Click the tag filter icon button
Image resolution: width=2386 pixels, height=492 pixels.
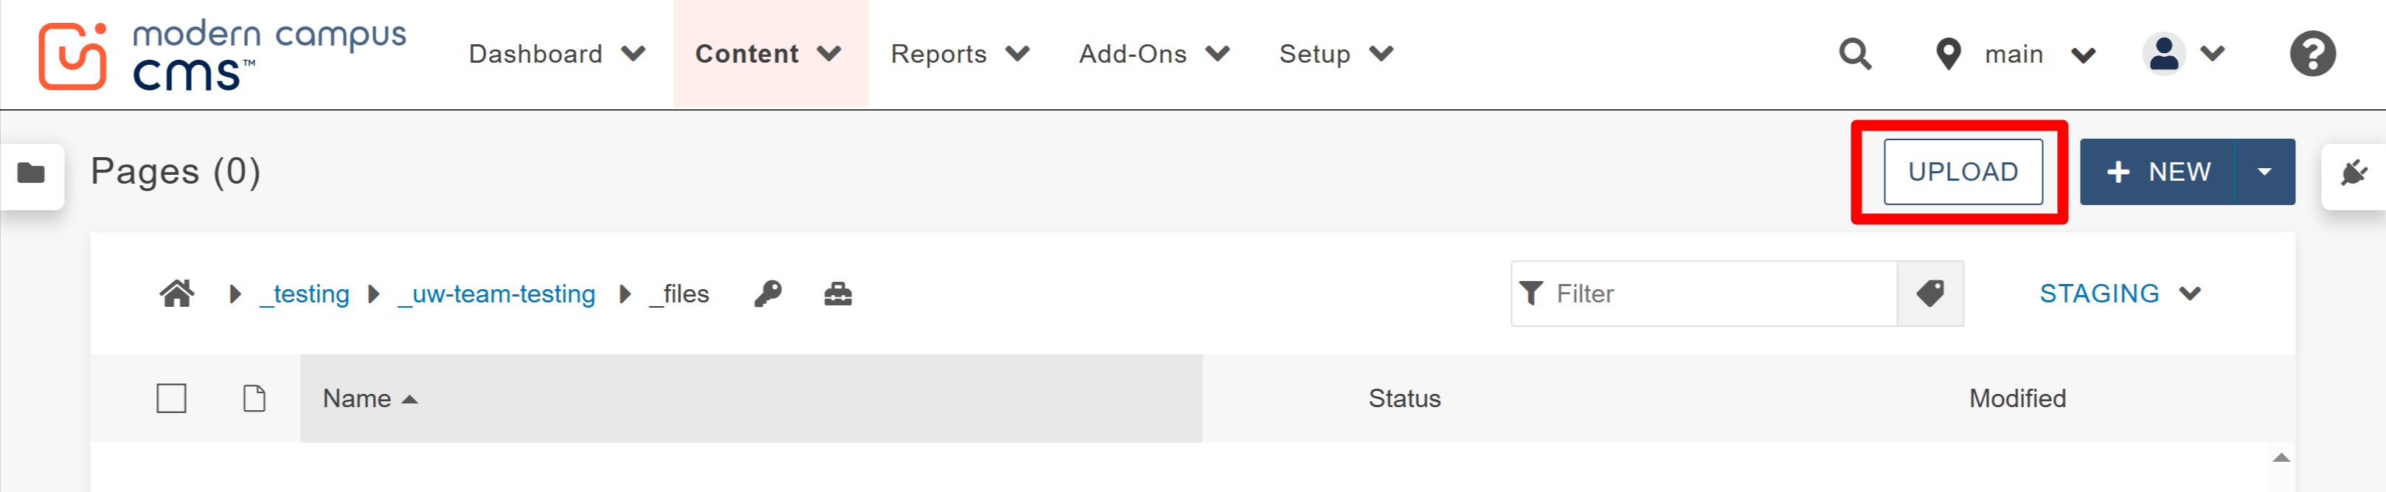coord(1930,294)
